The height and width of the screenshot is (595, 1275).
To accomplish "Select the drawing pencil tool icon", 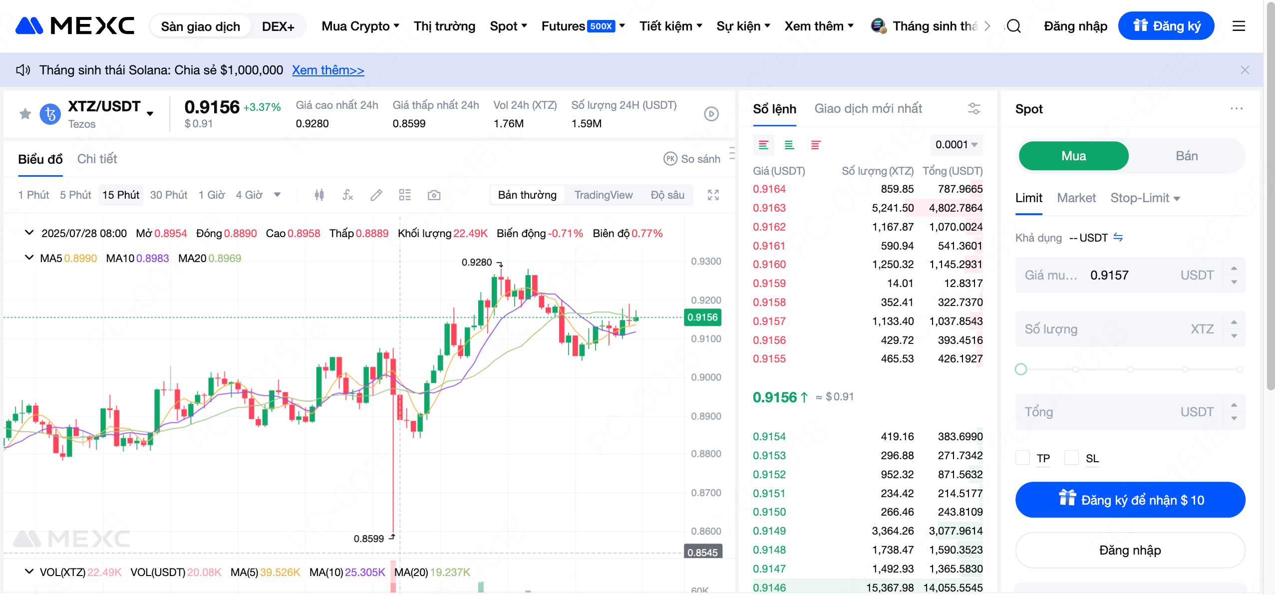I will point(376,195).
